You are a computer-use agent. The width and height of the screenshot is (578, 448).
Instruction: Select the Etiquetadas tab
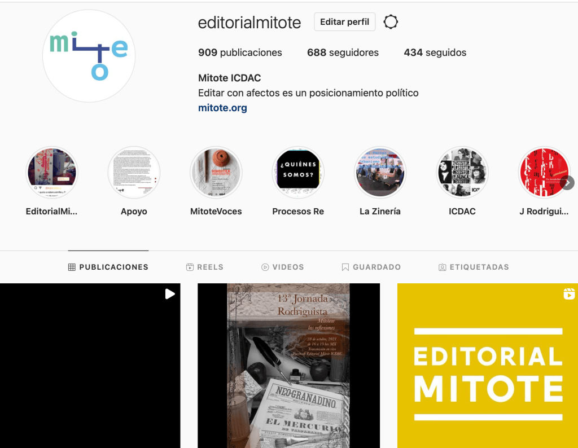474,267
